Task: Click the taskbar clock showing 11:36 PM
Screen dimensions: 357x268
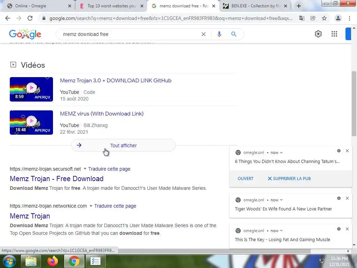Action: (339, 261)
